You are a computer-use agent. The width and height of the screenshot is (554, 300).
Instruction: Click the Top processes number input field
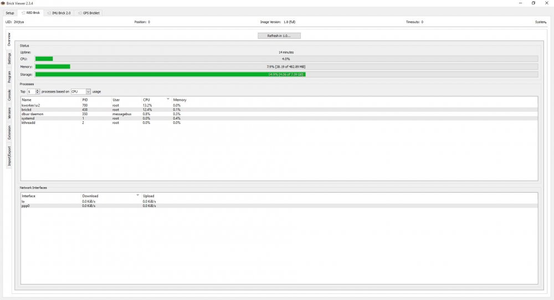coord(31,91)
